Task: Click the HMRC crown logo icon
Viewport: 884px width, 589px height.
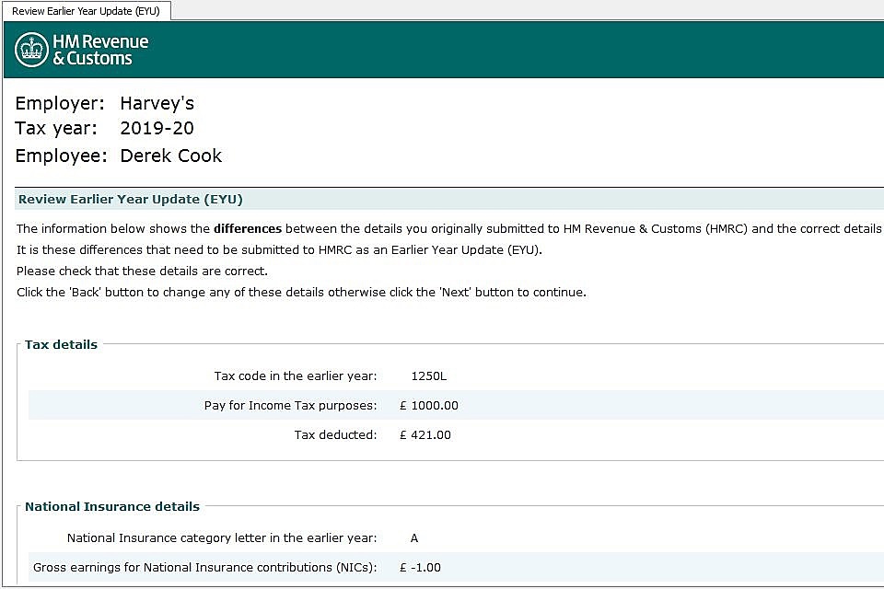Action: (x=31, y=50)
